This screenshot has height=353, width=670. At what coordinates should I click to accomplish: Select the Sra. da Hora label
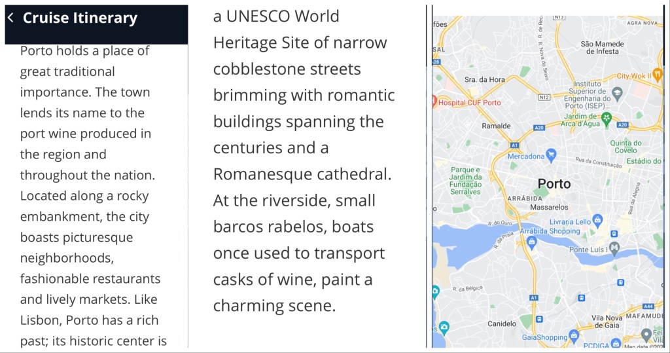coord(484,79)
